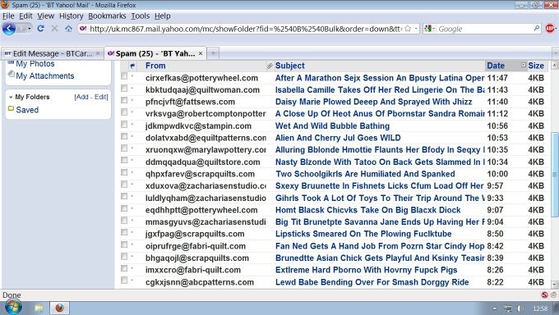
Task: Click the My Attachments icon
Action: click(12, 75)
